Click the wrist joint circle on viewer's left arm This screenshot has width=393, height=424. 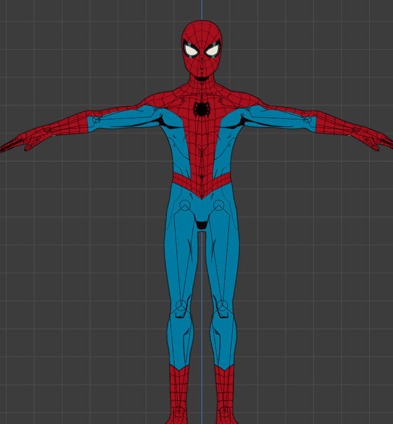[x=48, y=130]
